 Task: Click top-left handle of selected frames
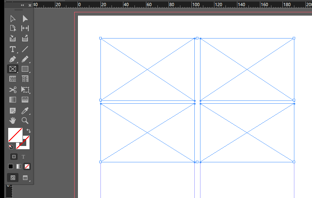coord(100,38)
